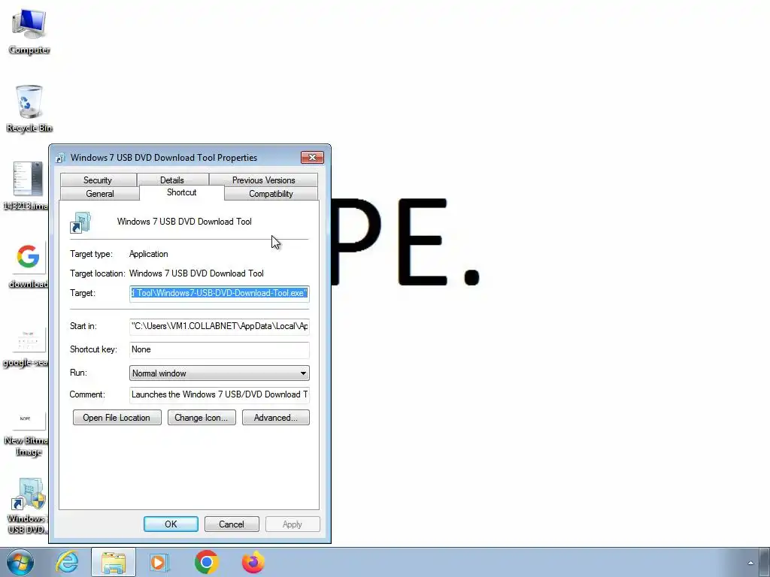Cancel the Properties dialog
770x577 pixels.
232,524
